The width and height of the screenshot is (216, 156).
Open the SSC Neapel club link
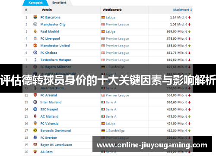point(49,109)
